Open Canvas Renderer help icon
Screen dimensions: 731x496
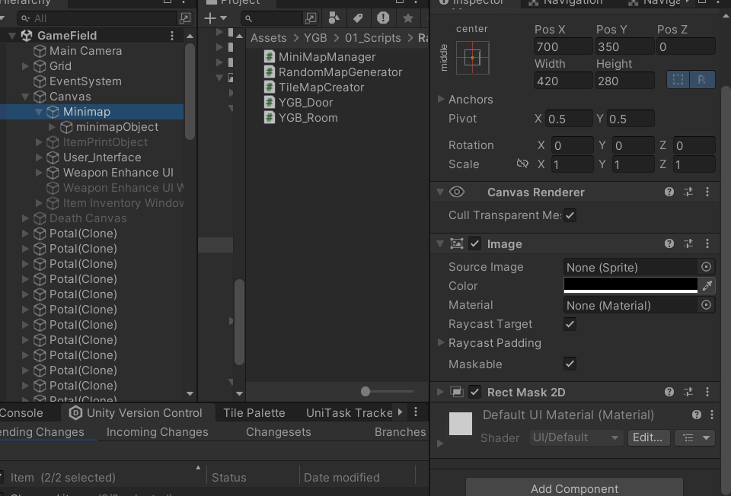point(669,192)
